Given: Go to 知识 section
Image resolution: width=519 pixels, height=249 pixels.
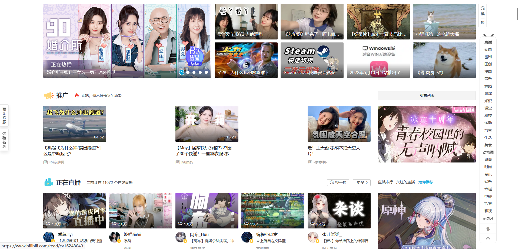Looking at the screenshot, I should point(488,101).
